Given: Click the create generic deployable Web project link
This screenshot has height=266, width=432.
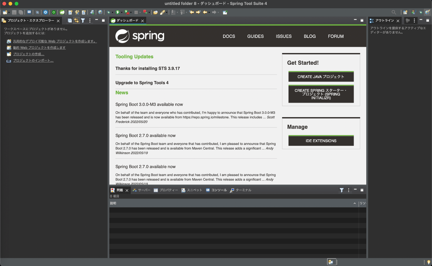Looking at the screenshot, I should click(55, 41).
